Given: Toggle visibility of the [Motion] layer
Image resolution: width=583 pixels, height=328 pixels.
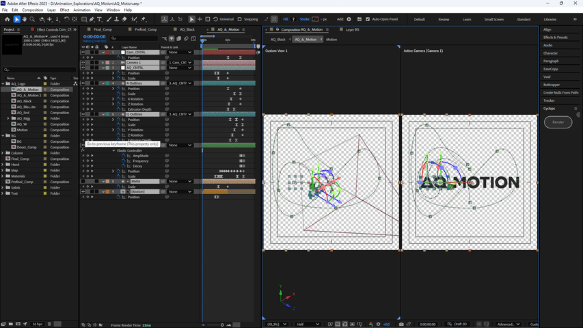Looking at the screenshot, I should coord(83,192).
